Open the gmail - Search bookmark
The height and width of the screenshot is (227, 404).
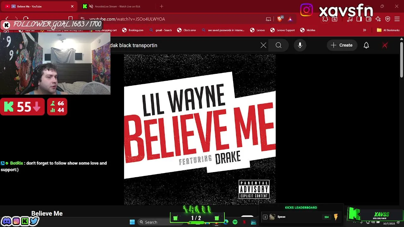[160, 30]
